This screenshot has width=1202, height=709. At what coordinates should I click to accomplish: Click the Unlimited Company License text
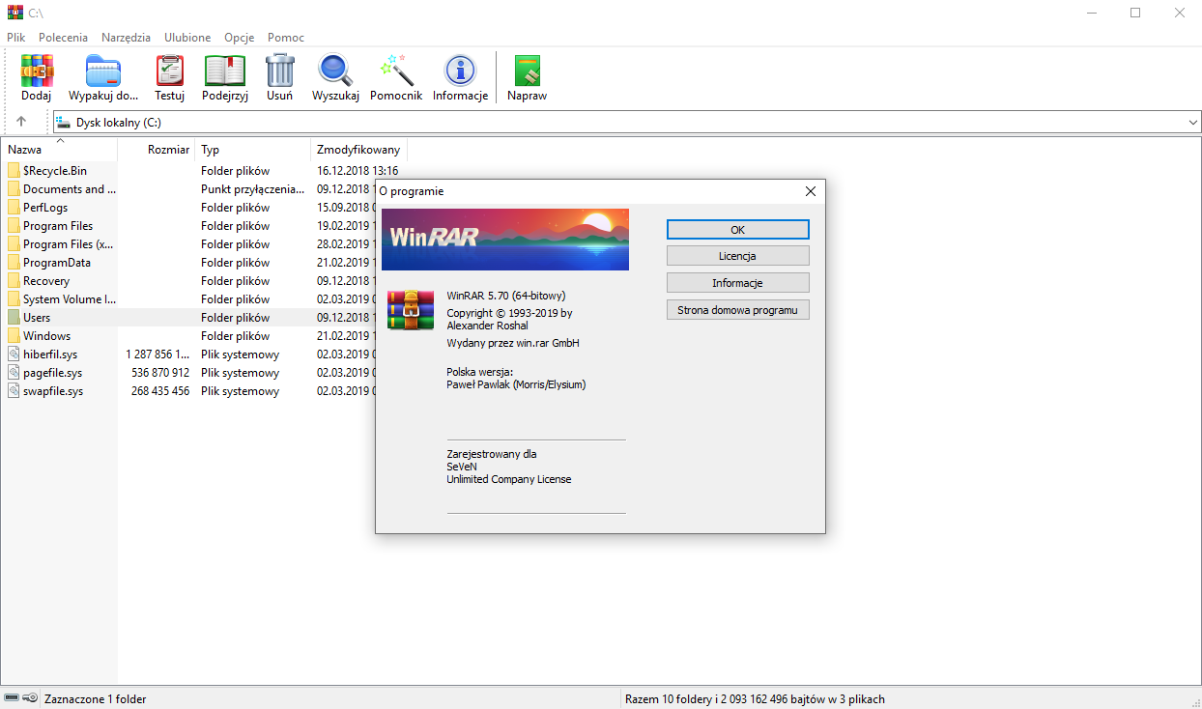508,479
